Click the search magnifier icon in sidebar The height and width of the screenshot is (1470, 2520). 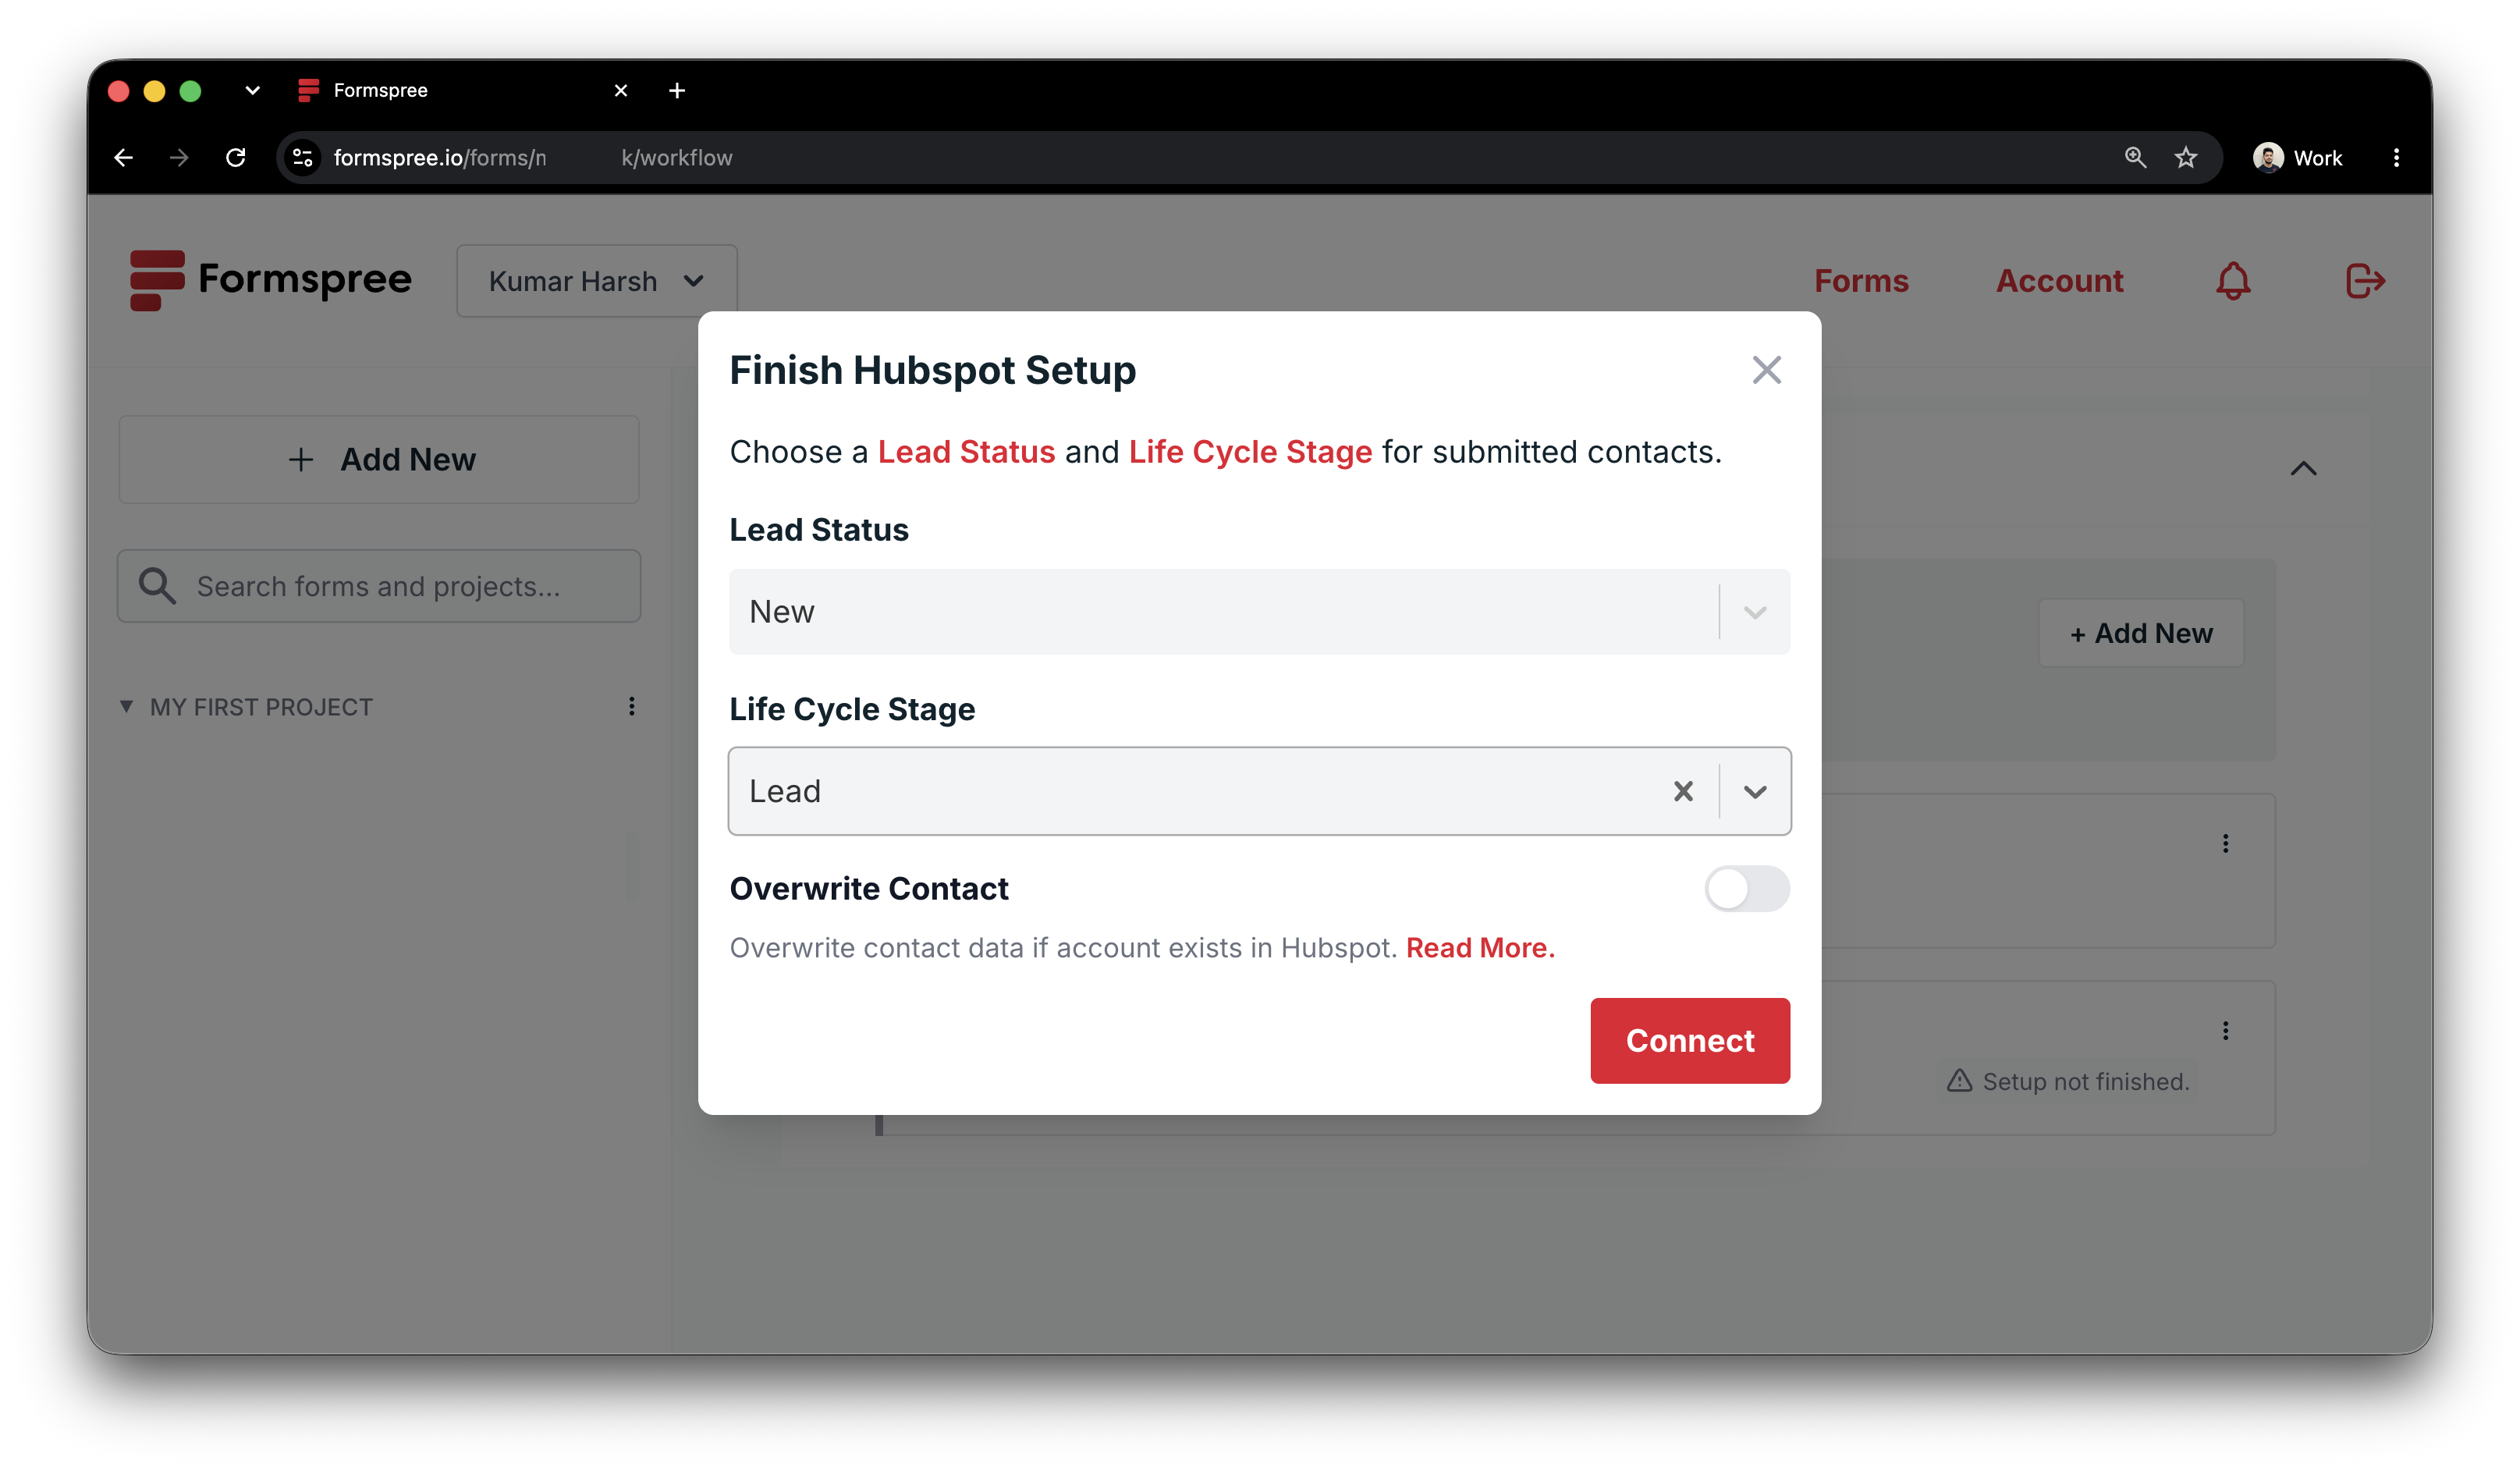(157, 586)
